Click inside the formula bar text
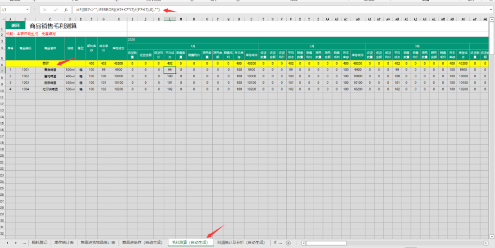 click(242, 10)
